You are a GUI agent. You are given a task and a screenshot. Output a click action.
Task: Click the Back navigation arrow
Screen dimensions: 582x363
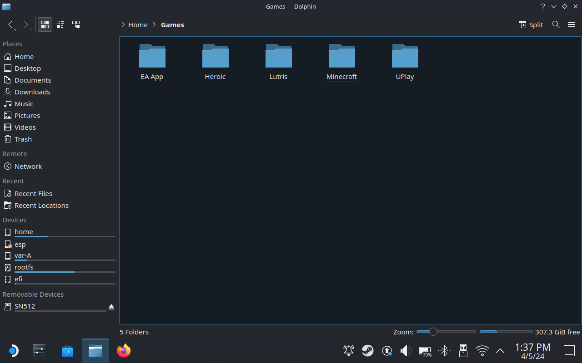[11, 25]
